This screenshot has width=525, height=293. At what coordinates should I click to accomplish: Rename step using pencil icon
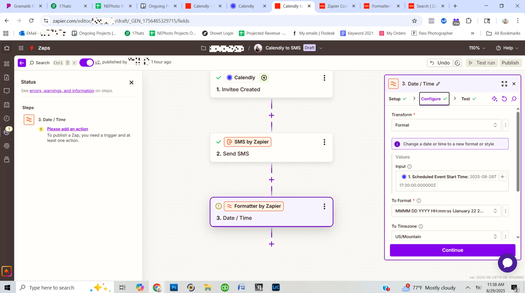coord(438,84)
